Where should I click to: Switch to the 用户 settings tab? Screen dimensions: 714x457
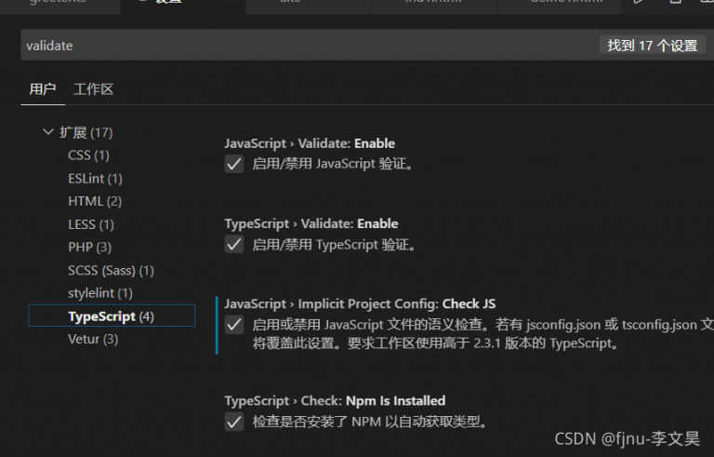click(x=43, y=89)
